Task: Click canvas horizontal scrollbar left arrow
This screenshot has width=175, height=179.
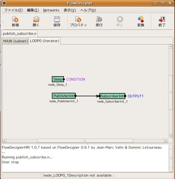Action: [4, 141]
